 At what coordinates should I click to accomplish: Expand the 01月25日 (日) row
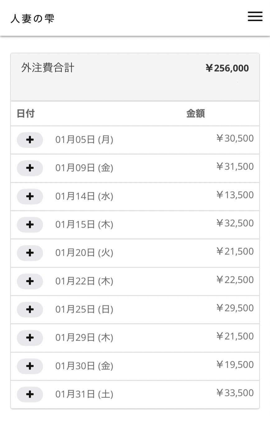tap(30, 309)
